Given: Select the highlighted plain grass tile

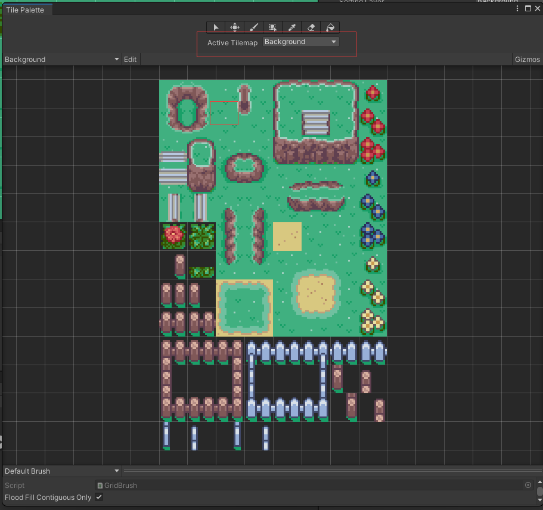Looking at the screenshot, I should pos(224,113).
